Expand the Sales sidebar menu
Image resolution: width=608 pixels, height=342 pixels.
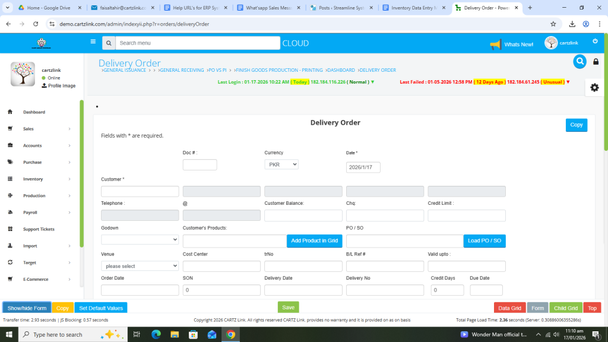click(39, 129)
